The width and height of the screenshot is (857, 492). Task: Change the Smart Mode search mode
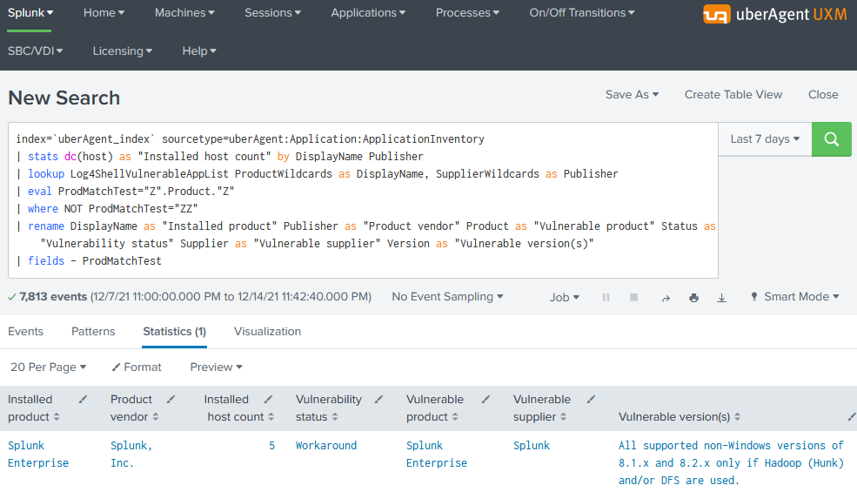click(795, 297)
